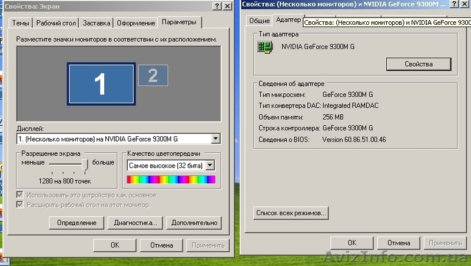
Task: Open Диагностика... button
Action: 135,223
